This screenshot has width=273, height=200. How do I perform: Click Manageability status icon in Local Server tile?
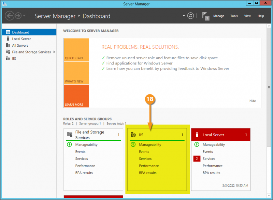[197, 144]
